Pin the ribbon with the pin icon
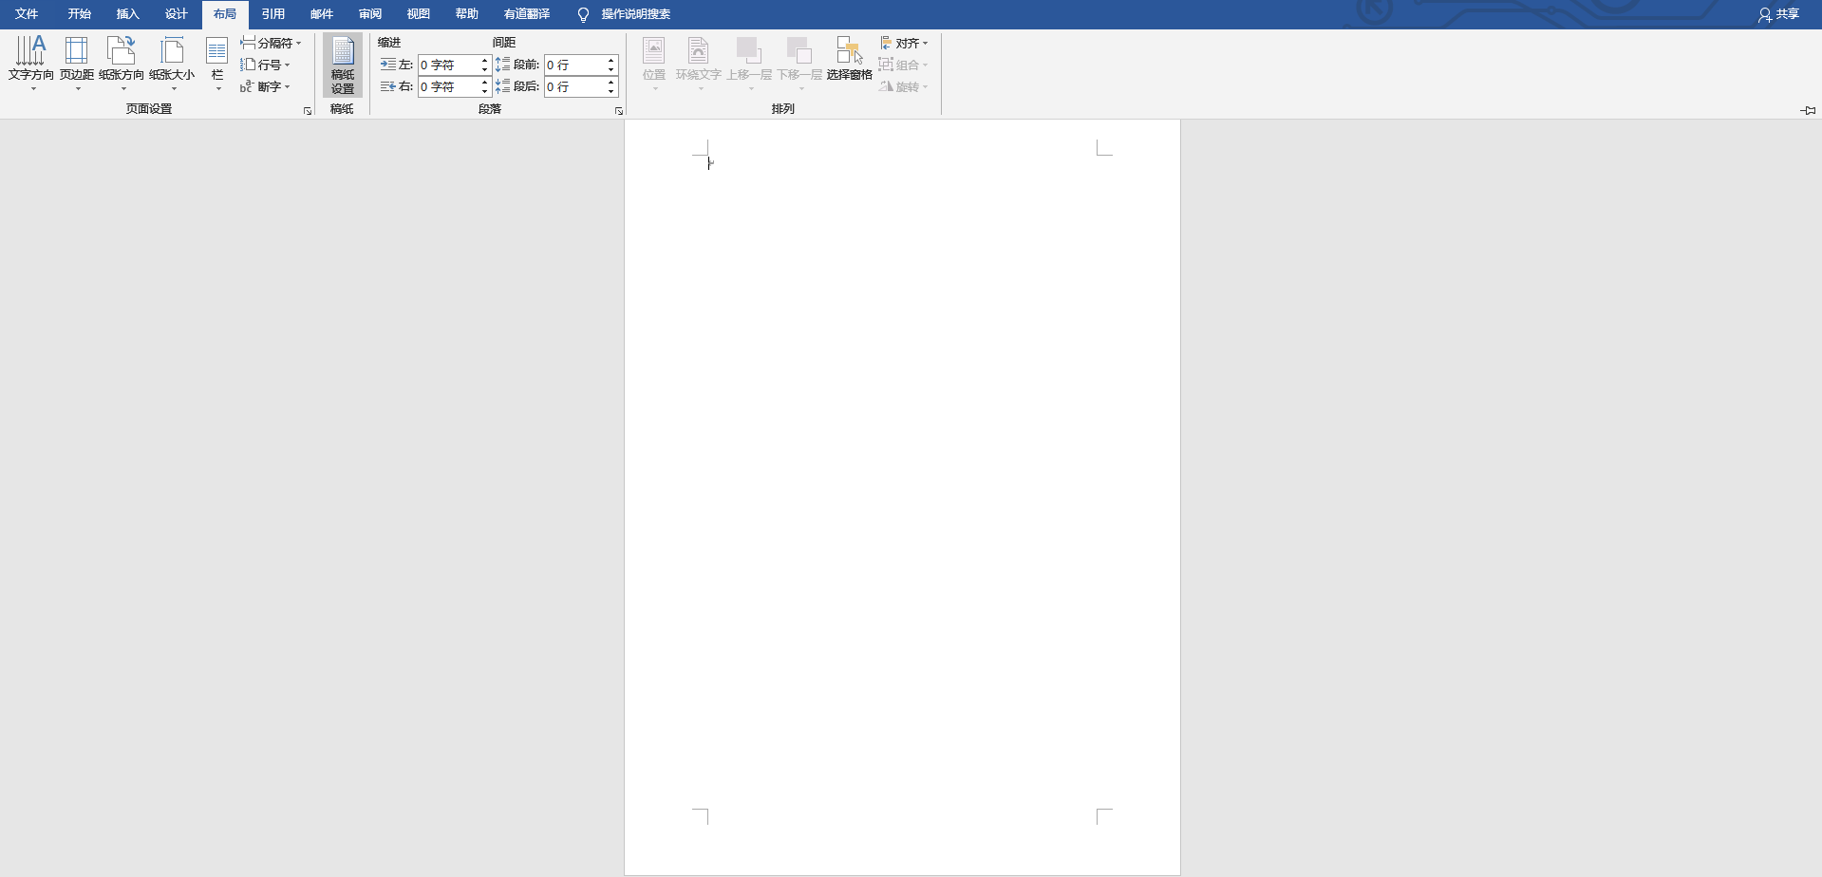 click(1808, 110)
